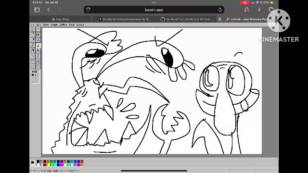Select the Ellipse tool

[33, 66]
